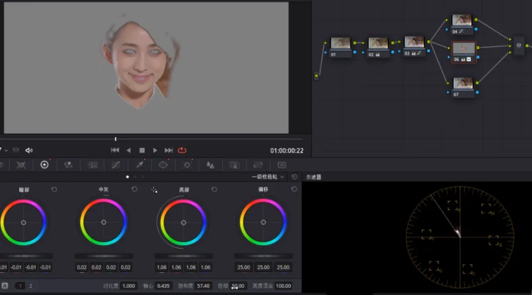This screenshot has width=532, height=295.
Task: Open the RGB Mixer palette
Action: click(x=68, y=165)
